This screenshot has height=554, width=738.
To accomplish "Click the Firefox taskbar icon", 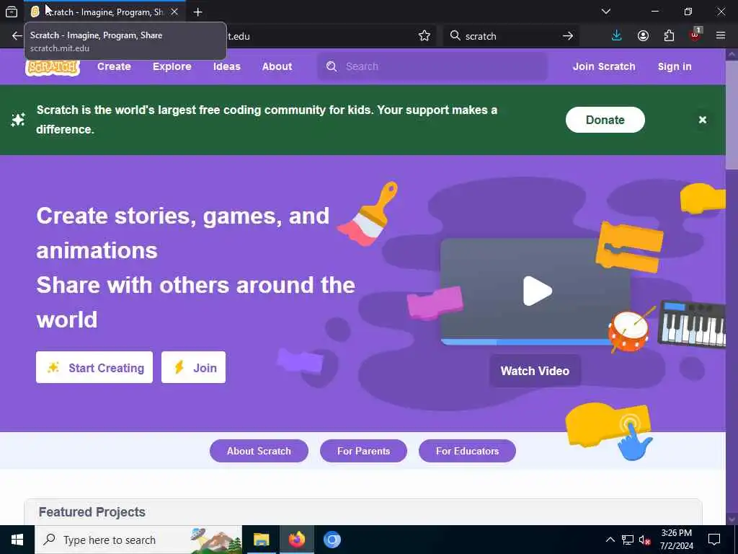I will click(296, 540).
